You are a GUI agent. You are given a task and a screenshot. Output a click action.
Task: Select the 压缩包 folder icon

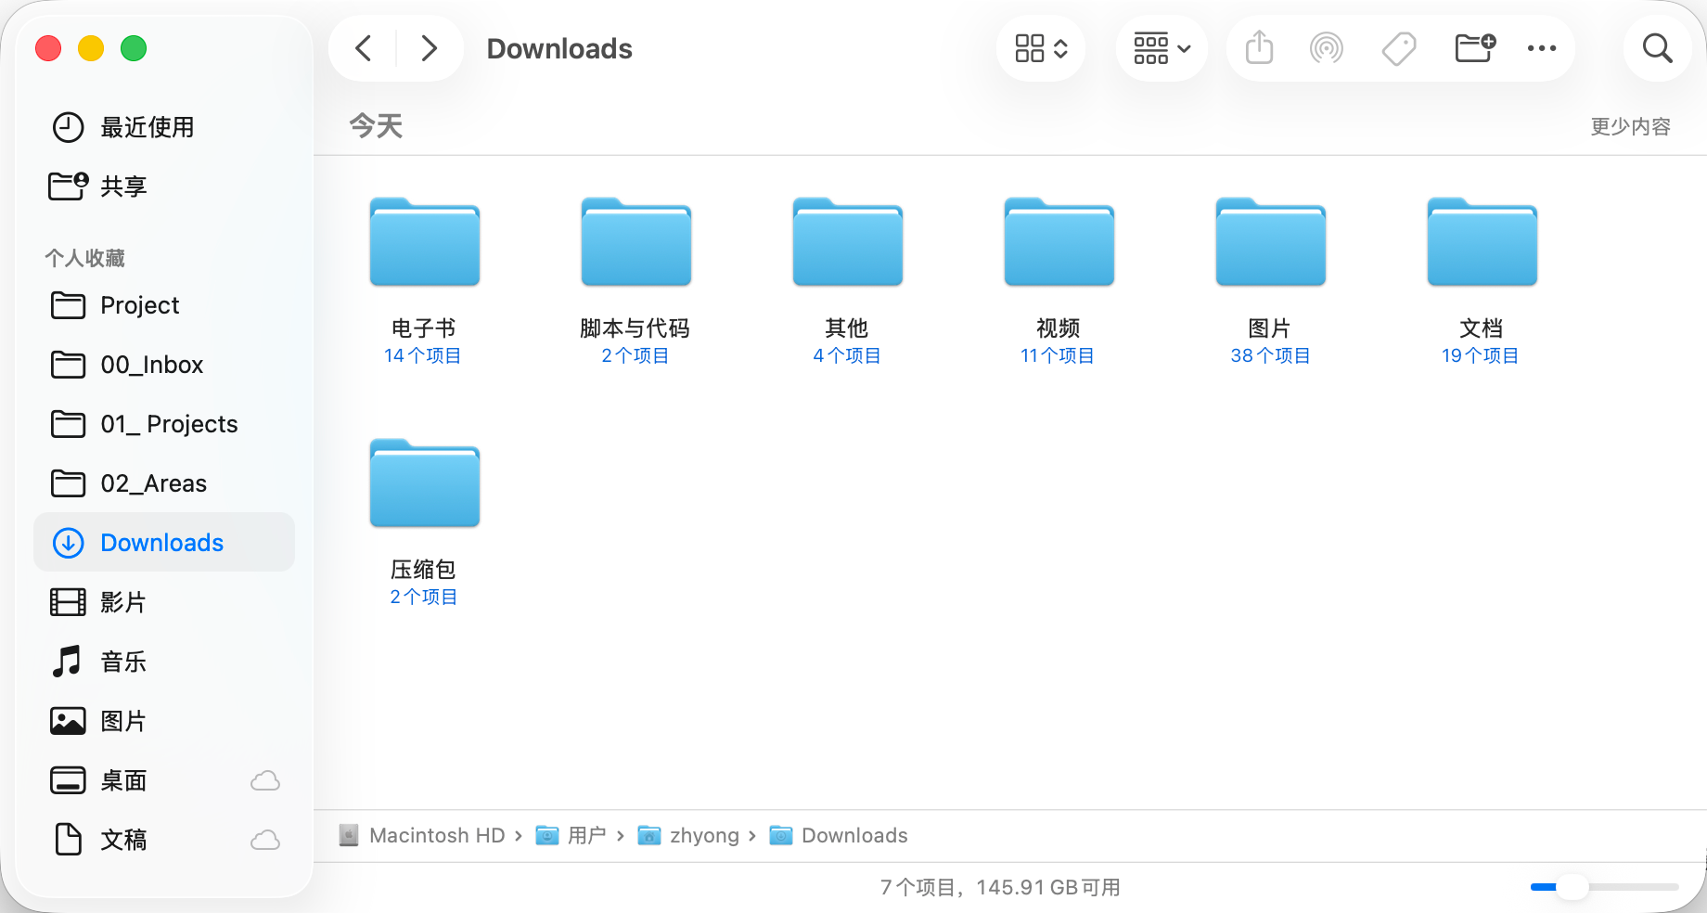pos(425,482)
